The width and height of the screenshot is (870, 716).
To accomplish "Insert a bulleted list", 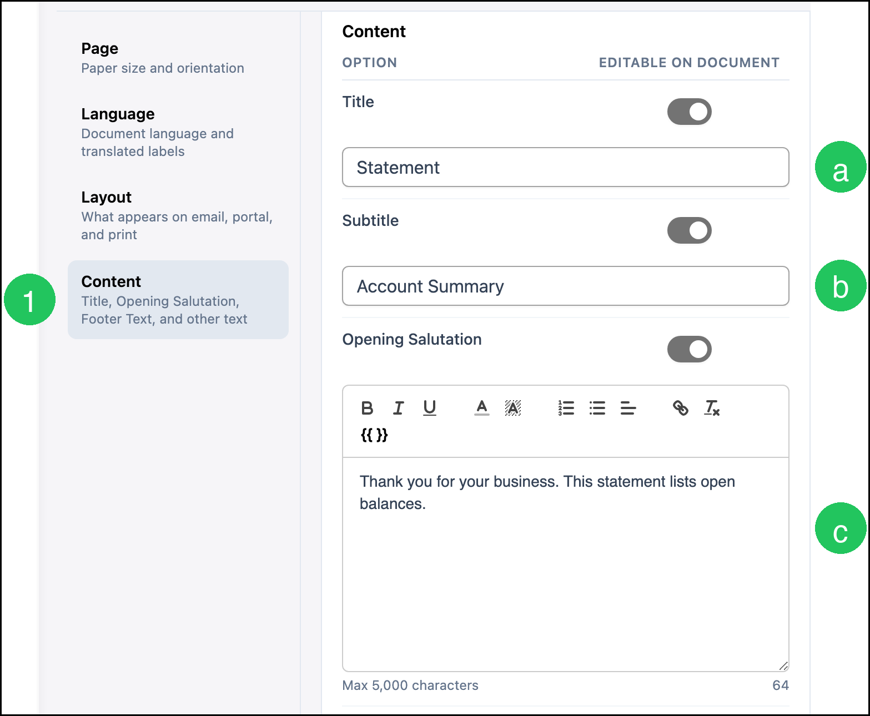I will pyautogui.click(x=597, y=408).
